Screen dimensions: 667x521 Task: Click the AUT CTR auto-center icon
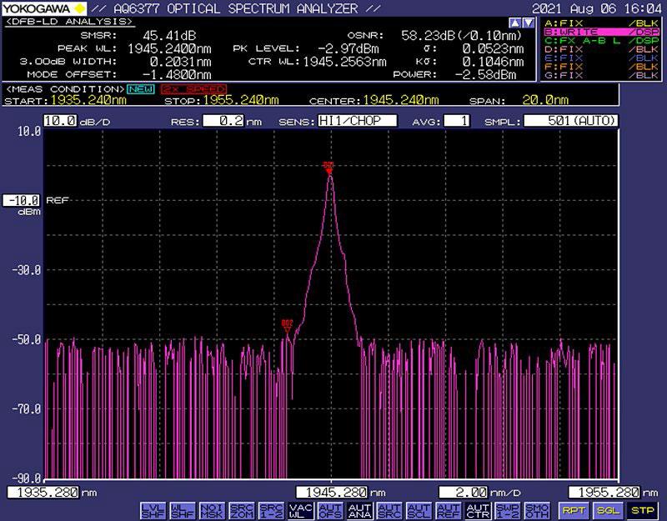[477, 510]
